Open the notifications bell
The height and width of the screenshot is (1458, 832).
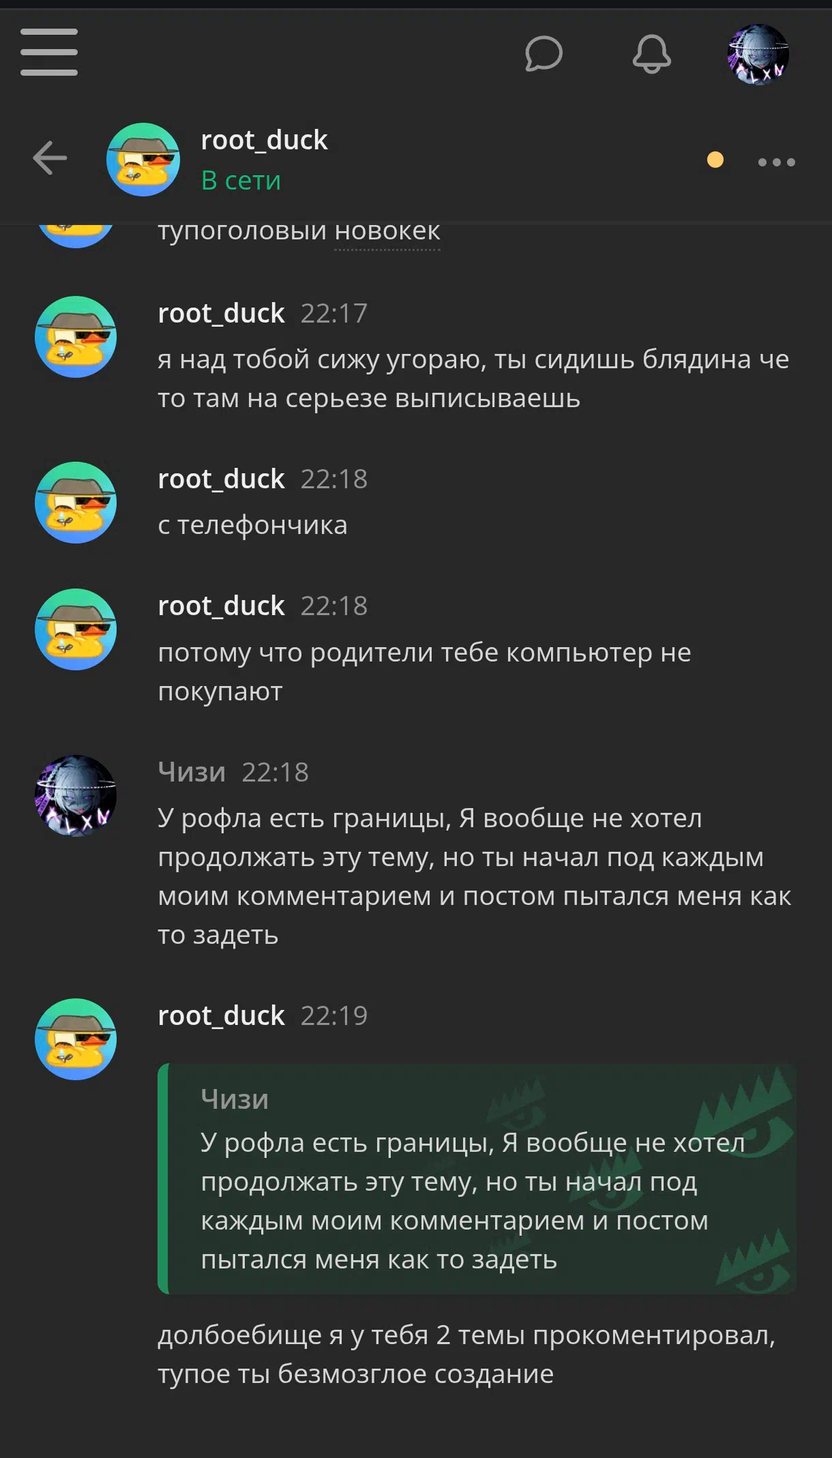pyautogui.click(x=651, y=53)
